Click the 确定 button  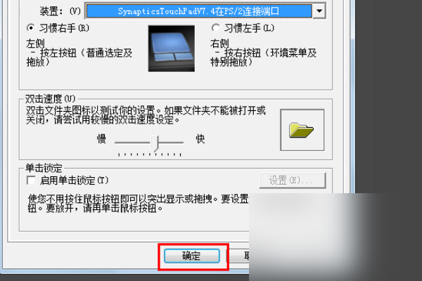(192, 256)
